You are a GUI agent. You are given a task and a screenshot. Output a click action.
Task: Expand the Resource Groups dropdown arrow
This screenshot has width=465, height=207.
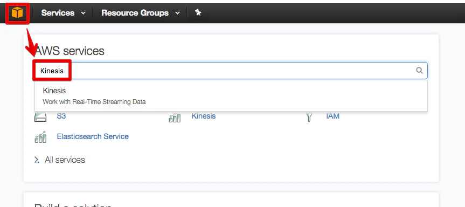click(177, 13)
